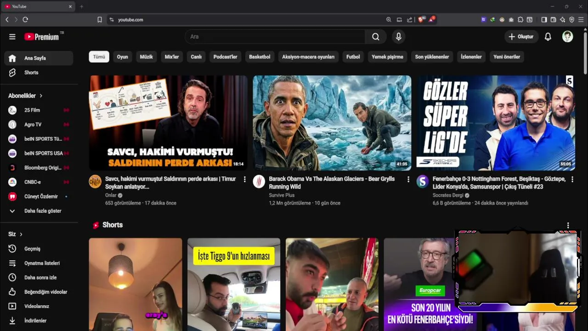Image resolution: width=588 pixels, height=331 pixels.
Task: Open Beğendiğim videolar
Action: pyautogui.click(x=39, y=292)
